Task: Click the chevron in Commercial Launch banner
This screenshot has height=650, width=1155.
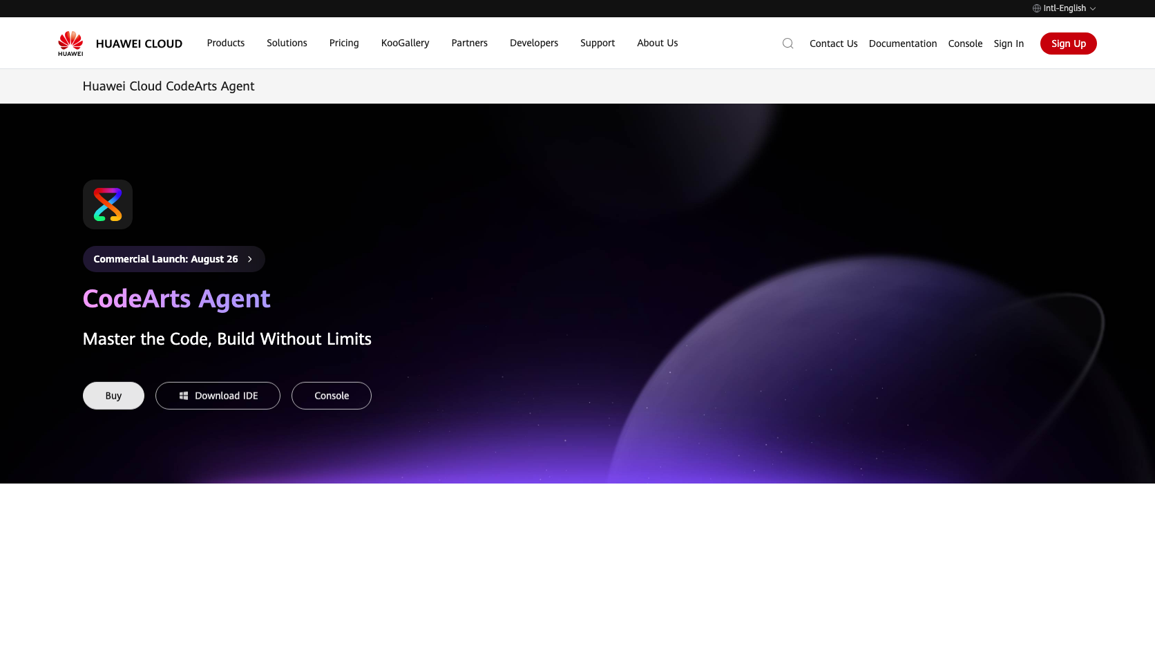Action: pyautogui.click(x=250, y=259)
